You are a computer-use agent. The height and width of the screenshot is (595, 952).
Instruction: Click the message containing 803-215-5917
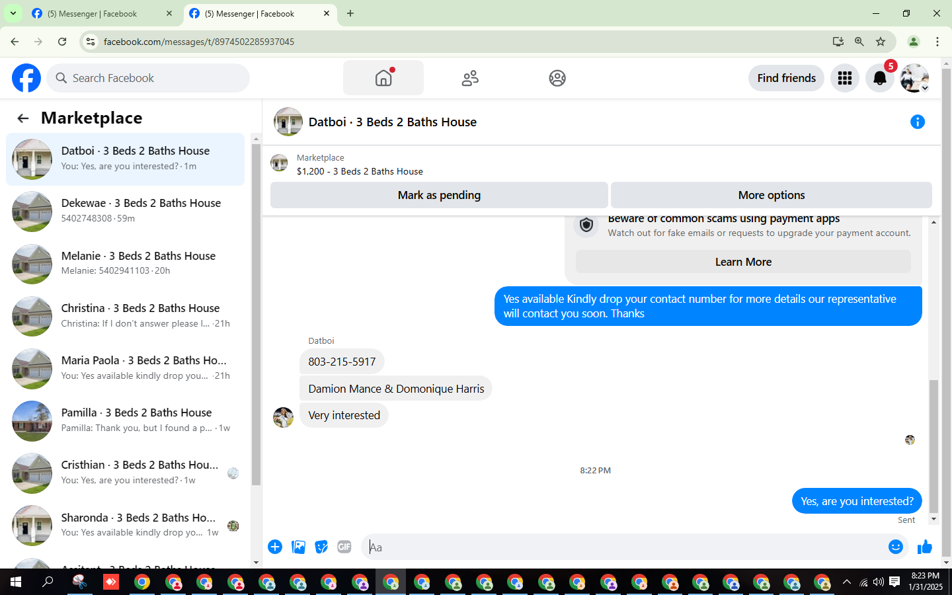click(x=342, y=362)
